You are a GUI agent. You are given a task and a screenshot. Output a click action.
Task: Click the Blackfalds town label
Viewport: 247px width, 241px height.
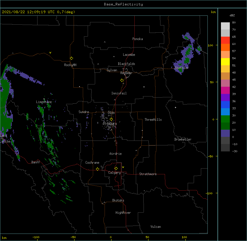coord(126,64)
